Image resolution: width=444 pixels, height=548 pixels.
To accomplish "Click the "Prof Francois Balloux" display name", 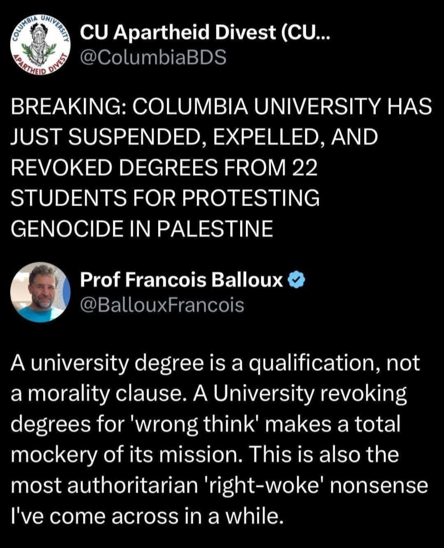I will (x=181, y=280).
